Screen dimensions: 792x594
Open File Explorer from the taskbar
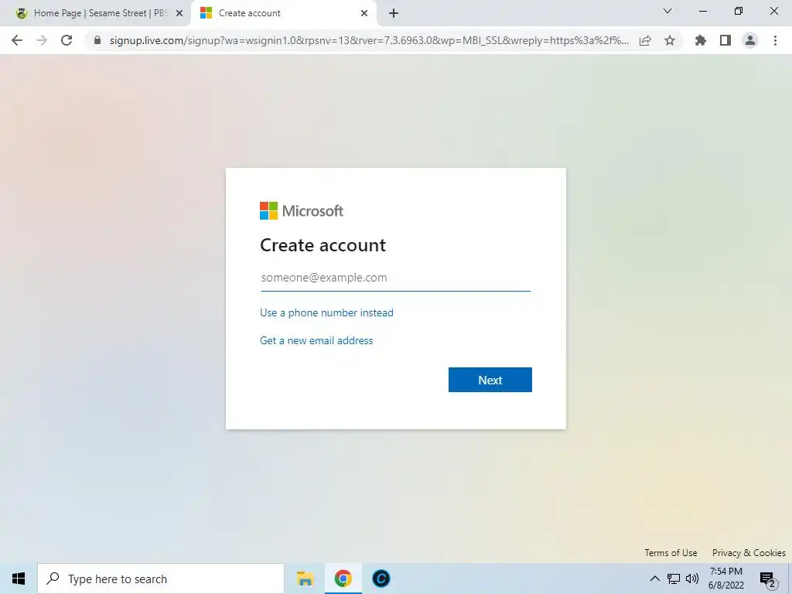[305, 579]
